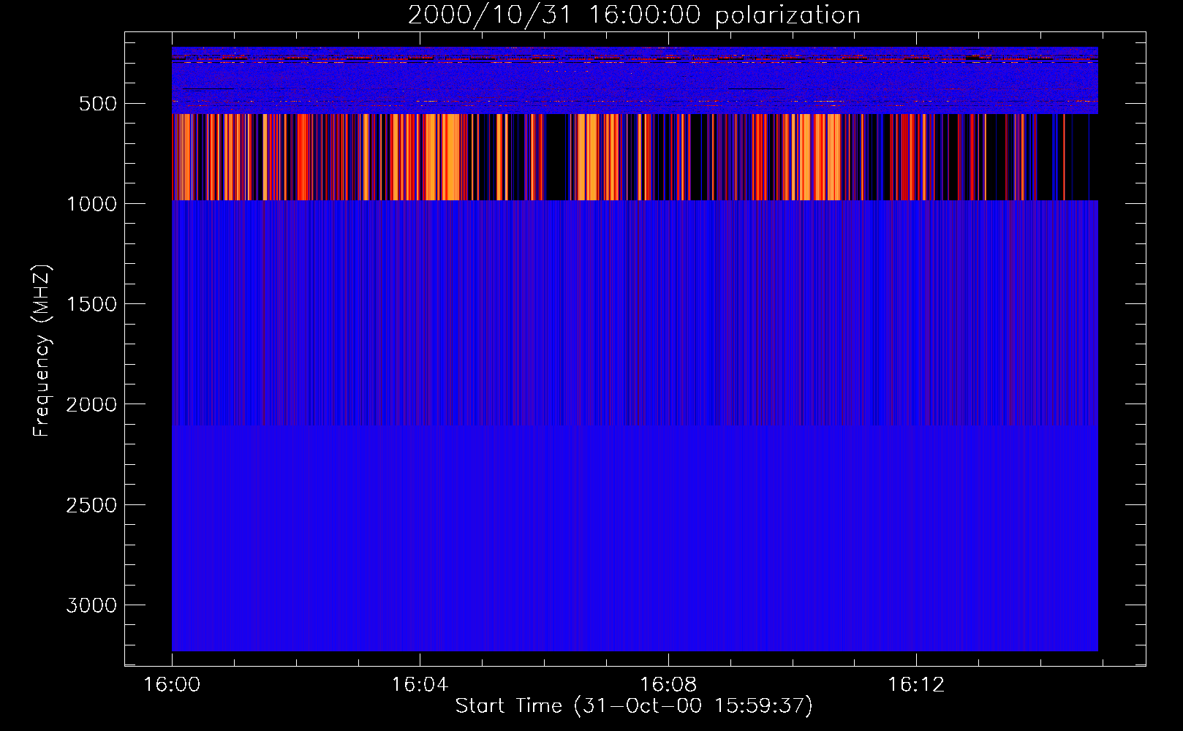Click the 3000 frequency tick label
This screenshot has height=731, width=1183.
click(x=91, y=605)
